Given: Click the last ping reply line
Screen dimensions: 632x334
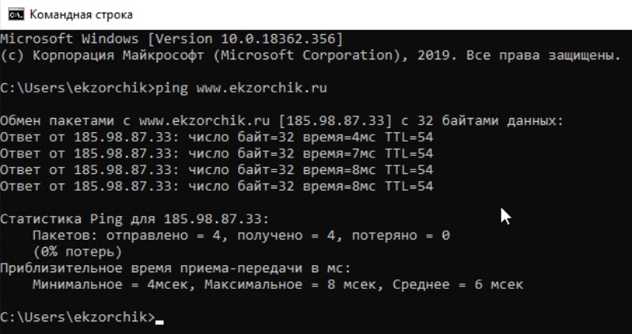Looking at the screenshot, I should point(217,186).
